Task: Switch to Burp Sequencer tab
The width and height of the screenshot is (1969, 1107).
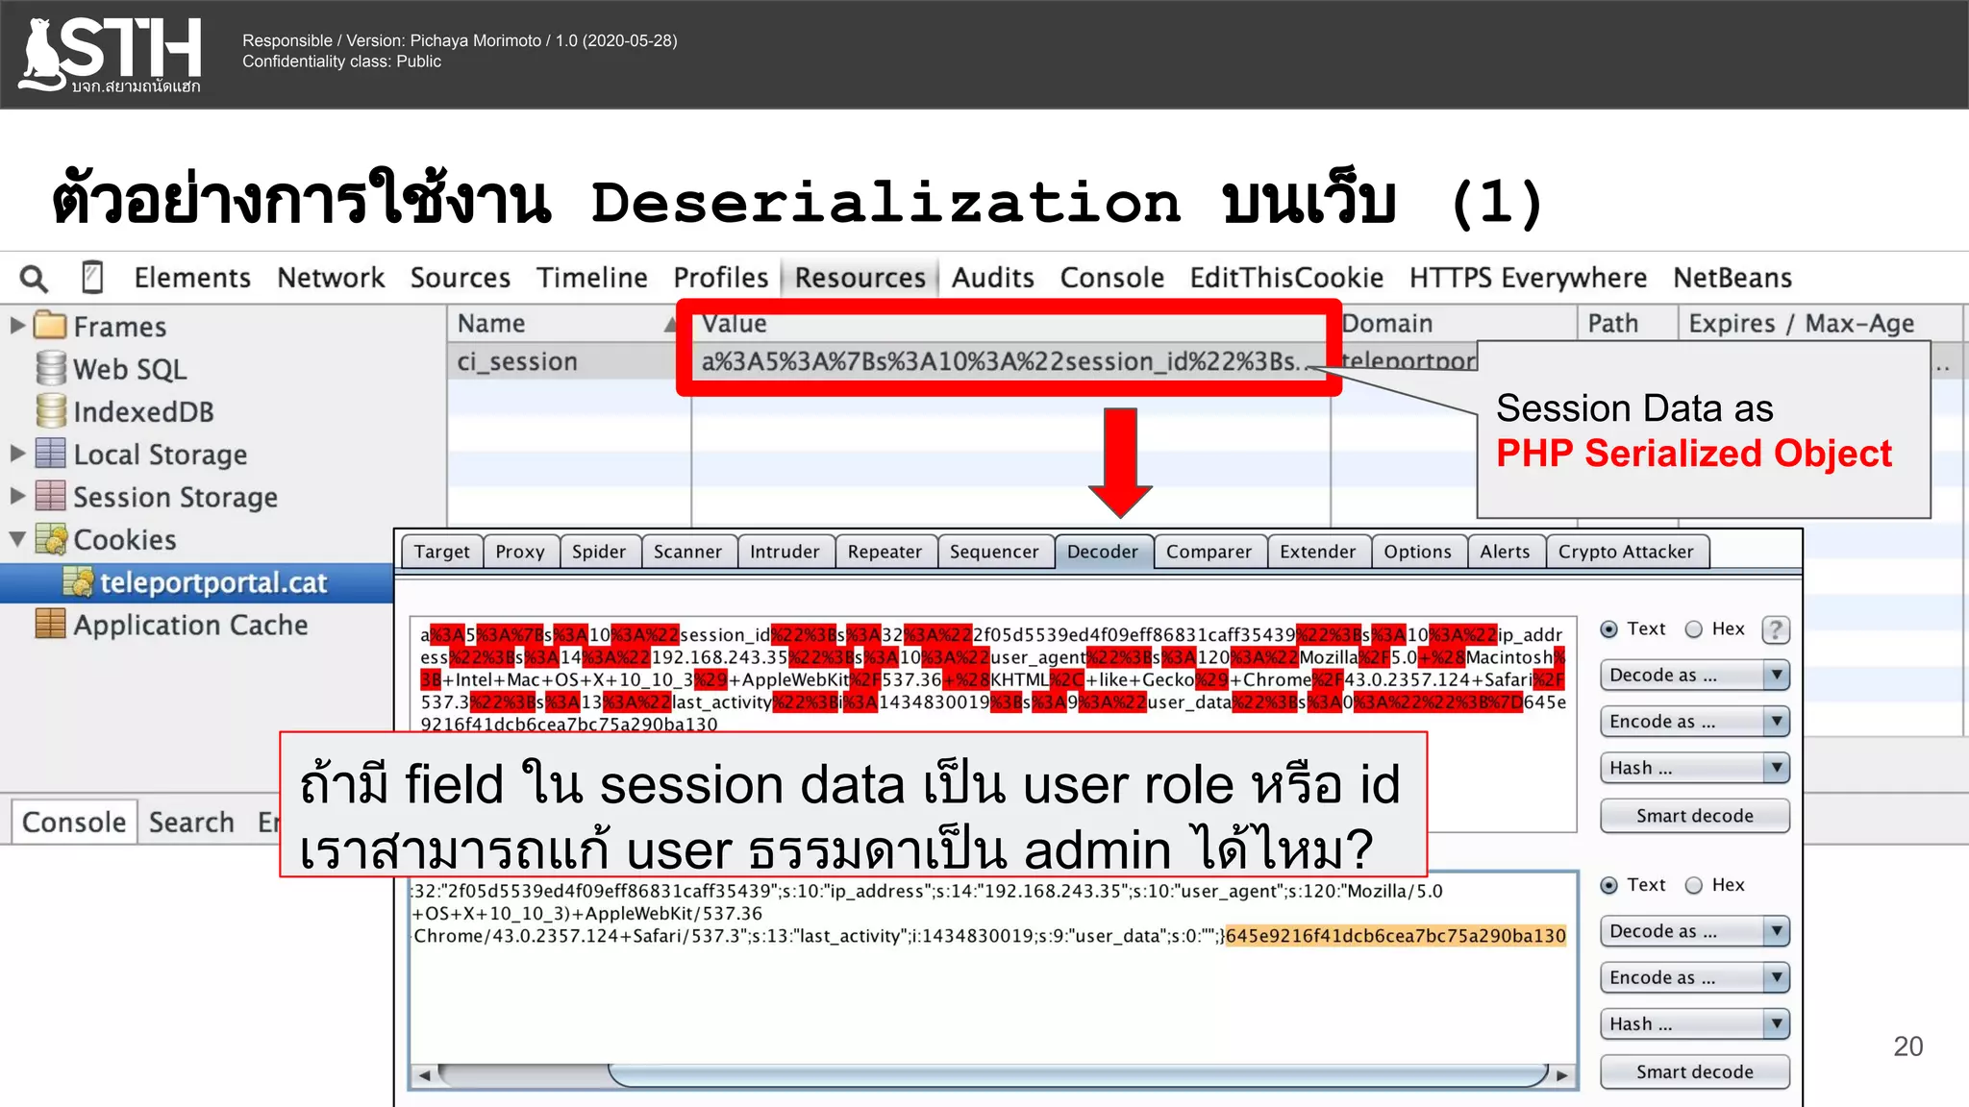Action: (x=994, y=552)
